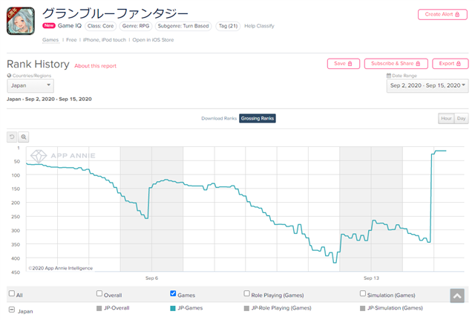Click the Class: Core tag
The width and height of the screenshot is (475, 320).
coord(101,26)
